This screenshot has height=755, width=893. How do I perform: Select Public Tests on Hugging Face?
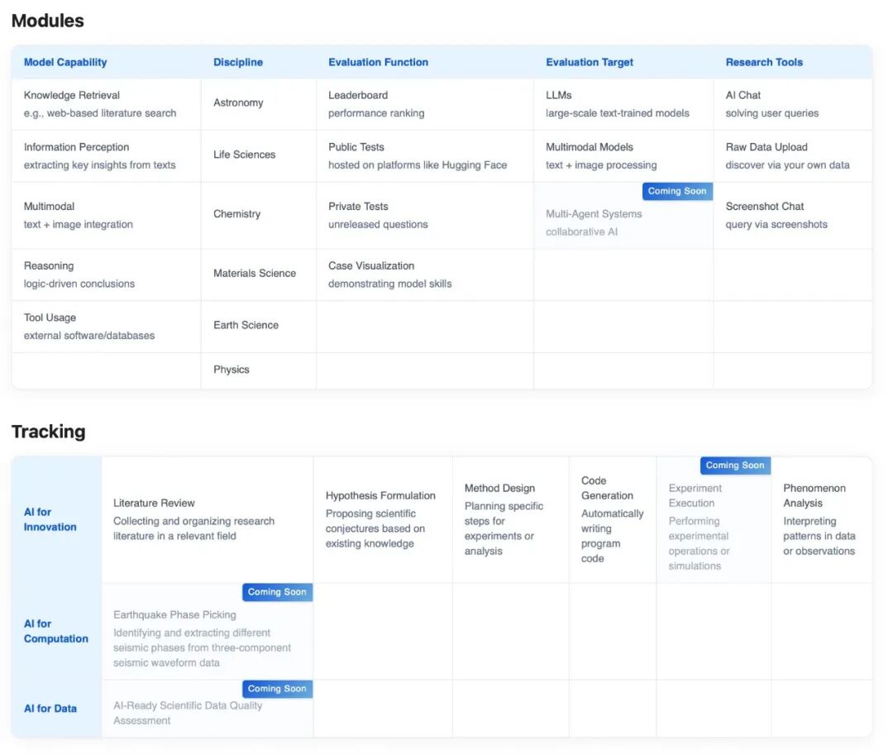tap(425, 156)
